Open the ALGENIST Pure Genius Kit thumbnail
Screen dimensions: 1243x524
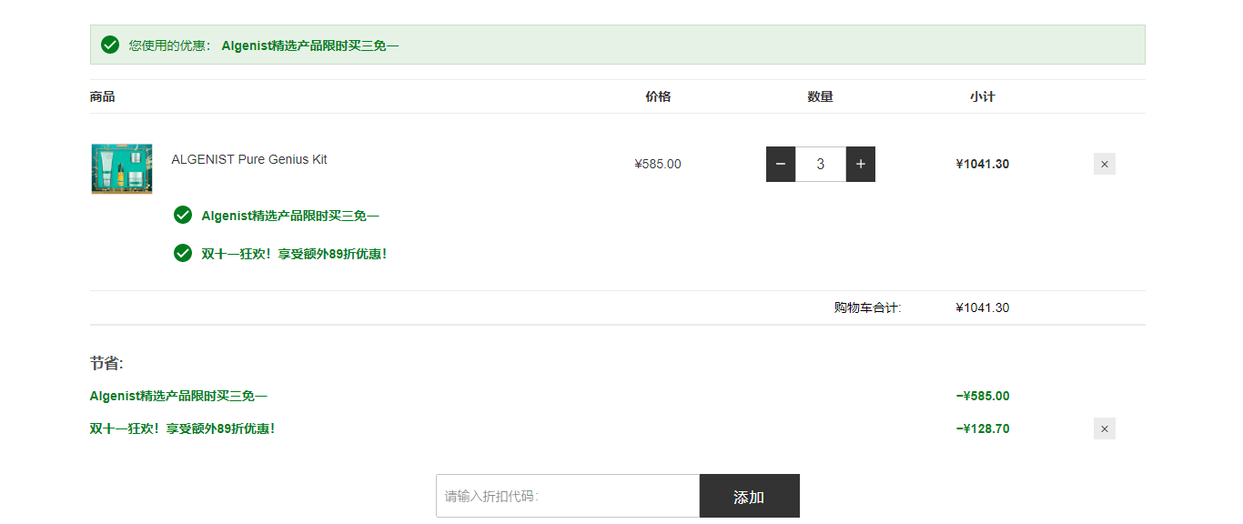pos(122,168)
